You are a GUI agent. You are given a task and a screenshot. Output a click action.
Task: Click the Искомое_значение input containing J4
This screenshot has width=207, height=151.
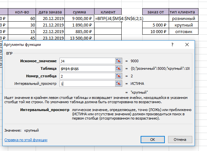[87, 61]
